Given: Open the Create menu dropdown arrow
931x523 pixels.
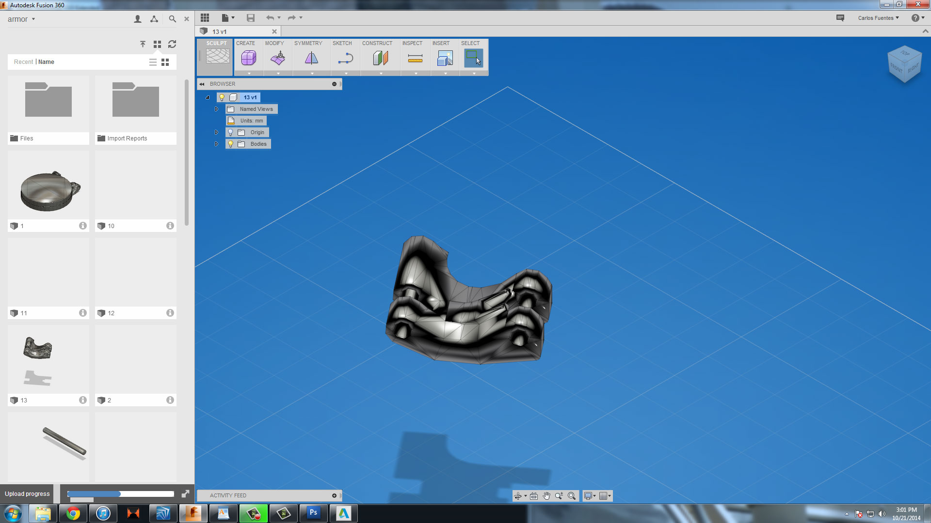Looking at the screenshot, I should (249, 74).
